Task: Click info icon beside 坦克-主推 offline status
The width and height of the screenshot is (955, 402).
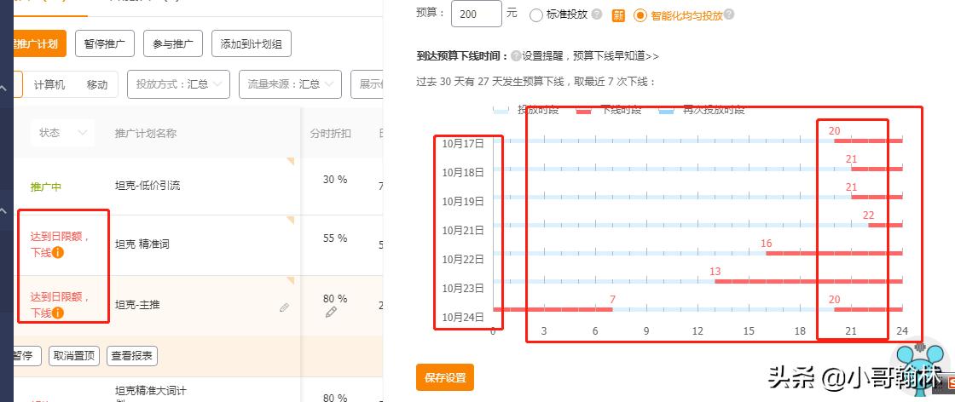Action: click(58, 313)
